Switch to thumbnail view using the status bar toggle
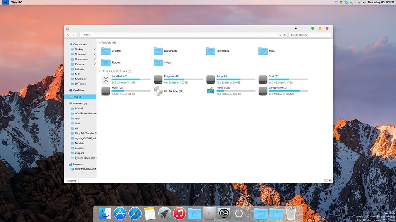396x222 pixels. [329, 180]
